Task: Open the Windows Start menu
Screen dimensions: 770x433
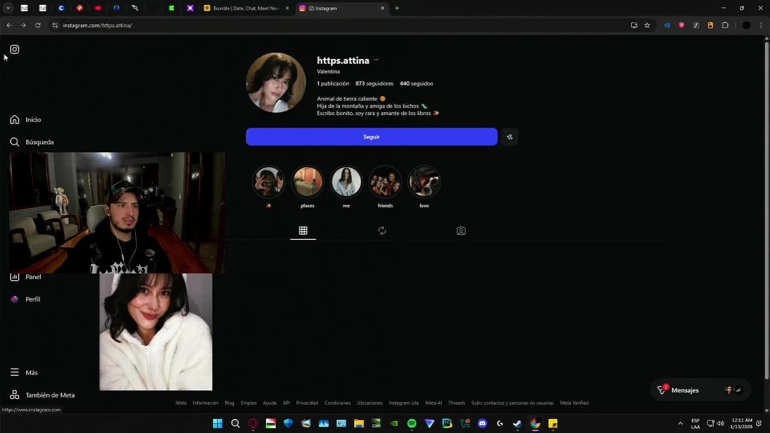Action: tap(217, 423)
